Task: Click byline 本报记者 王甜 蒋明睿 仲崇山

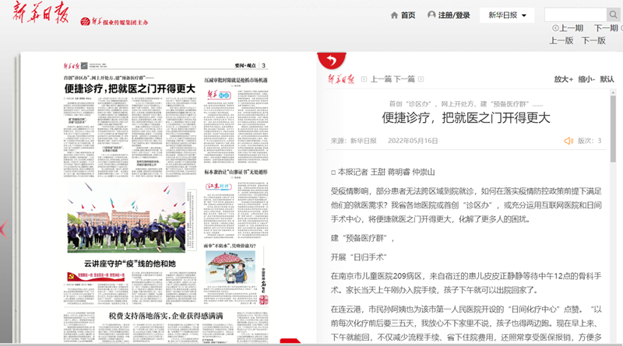Action: point(383,172)
